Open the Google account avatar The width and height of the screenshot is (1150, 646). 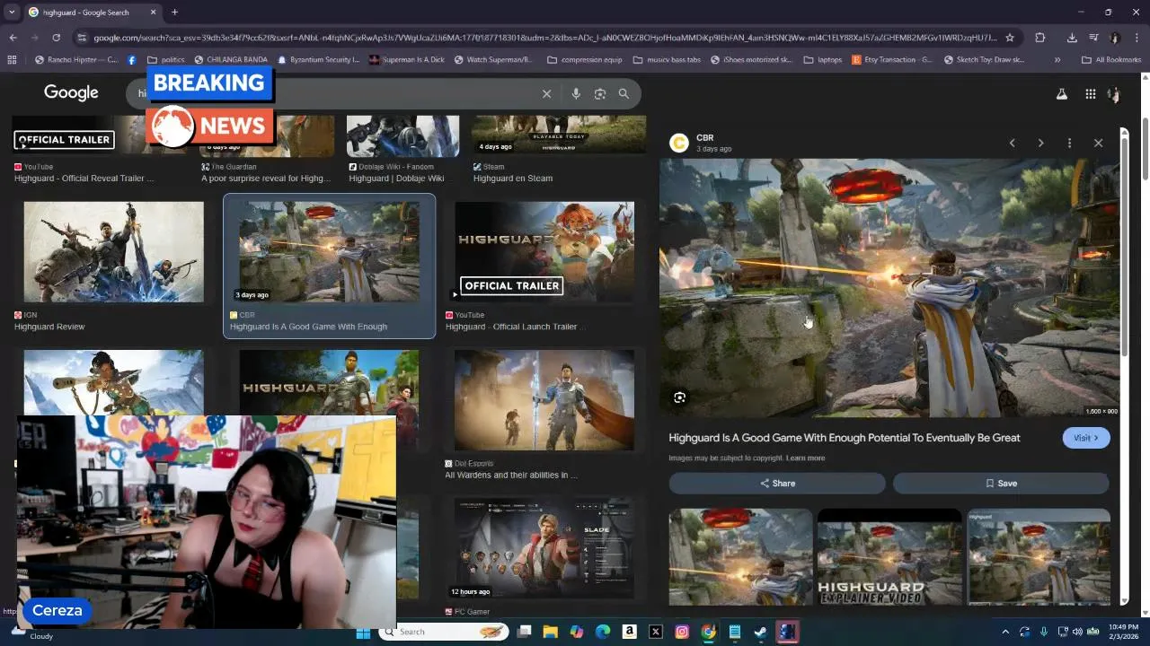1114,93
